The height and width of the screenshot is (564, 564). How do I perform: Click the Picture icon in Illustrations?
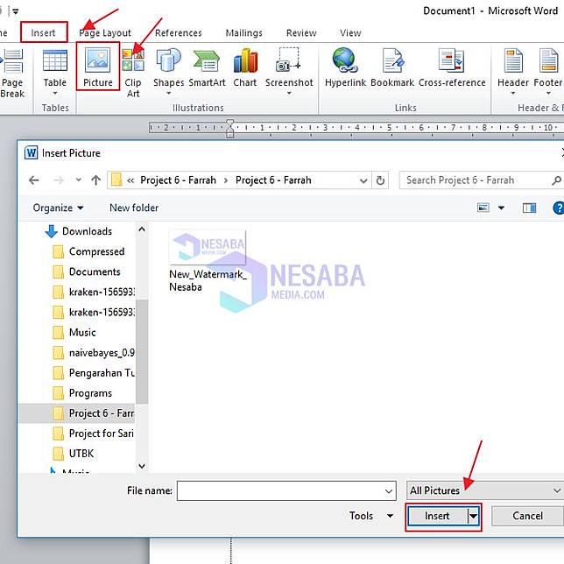point(98,67)
